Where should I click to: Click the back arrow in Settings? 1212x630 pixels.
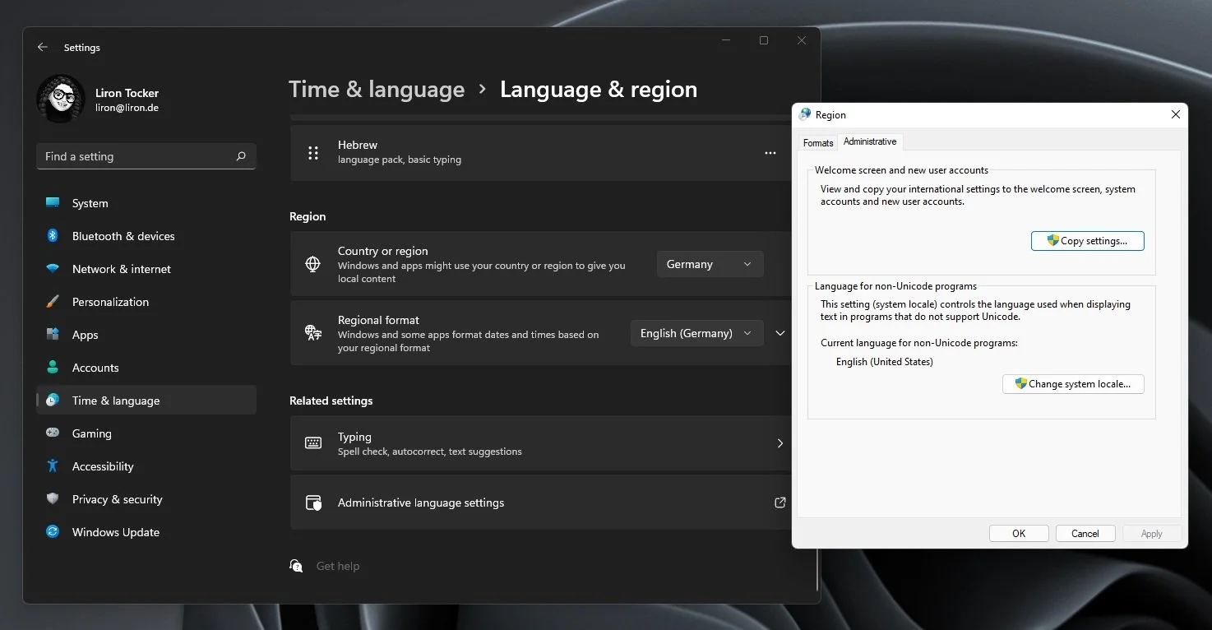[x=43, y=48]
